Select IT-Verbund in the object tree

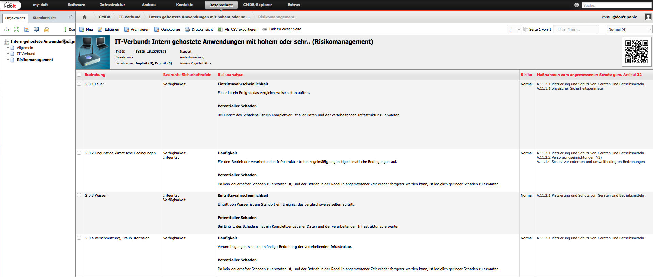(26, 54)
